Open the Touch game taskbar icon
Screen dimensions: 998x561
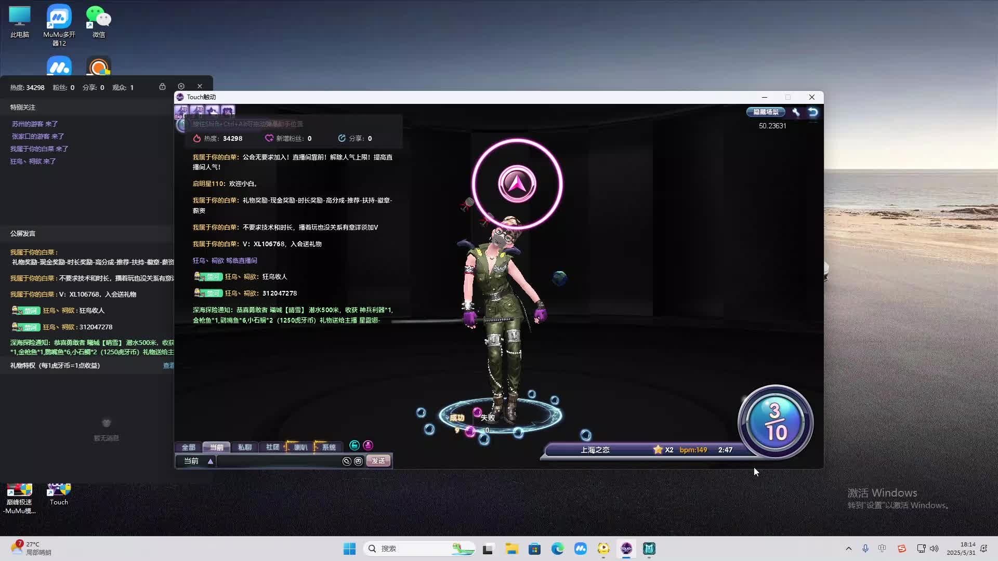[626, 549]
